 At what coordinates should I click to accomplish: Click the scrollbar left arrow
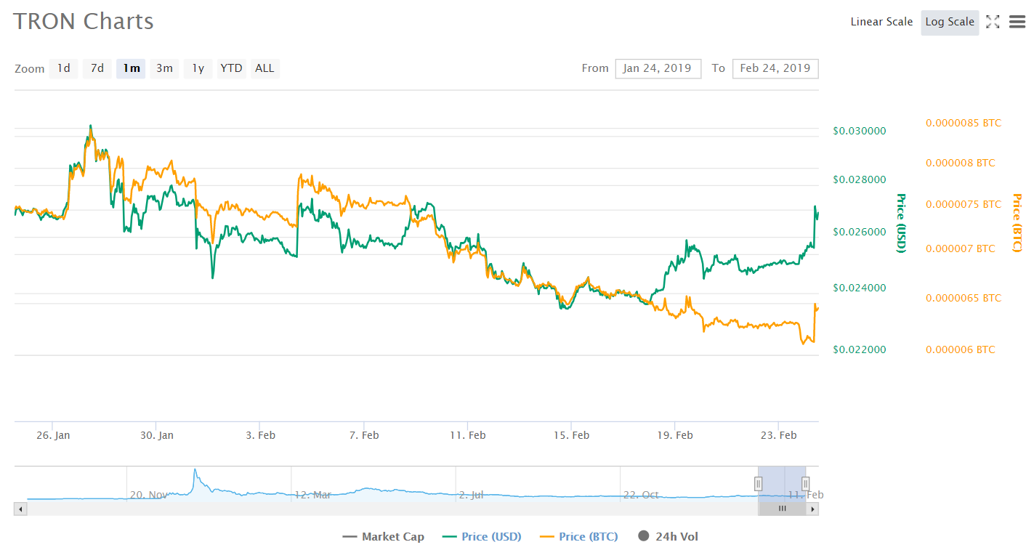(20, 509)
